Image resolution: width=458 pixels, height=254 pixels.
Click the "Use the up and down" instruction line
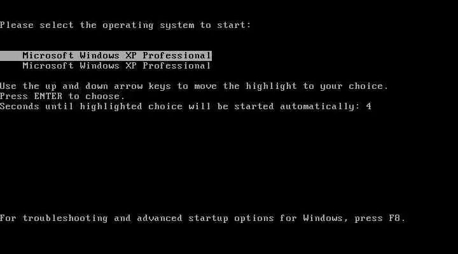194,86
